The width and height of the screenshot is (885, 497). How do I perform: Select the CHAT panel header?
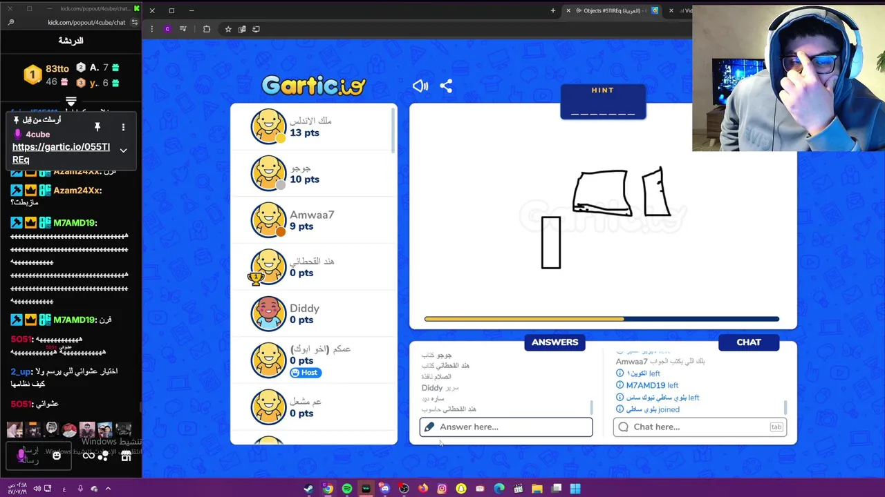click(749, 342)
